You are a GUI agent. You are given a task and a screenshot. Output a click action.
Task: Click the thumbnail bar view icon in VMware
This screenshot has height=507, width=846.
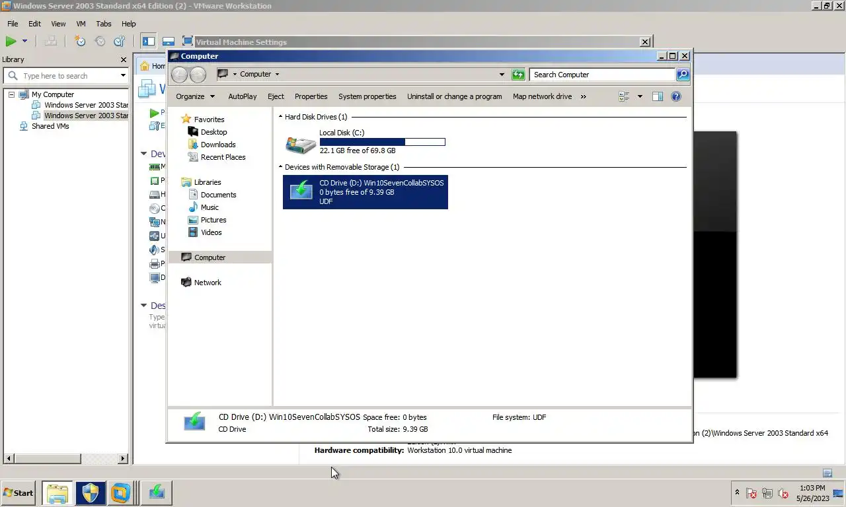(169, 41)
